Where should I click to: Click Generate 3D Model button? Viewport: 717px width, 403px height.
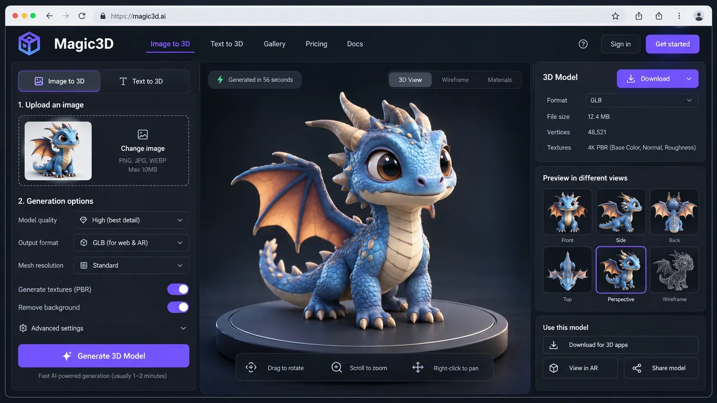103,355
